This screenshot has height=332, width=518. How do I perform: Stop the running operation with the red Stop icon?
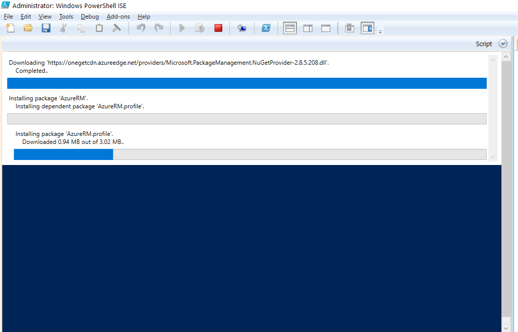(x=218, y=28)
